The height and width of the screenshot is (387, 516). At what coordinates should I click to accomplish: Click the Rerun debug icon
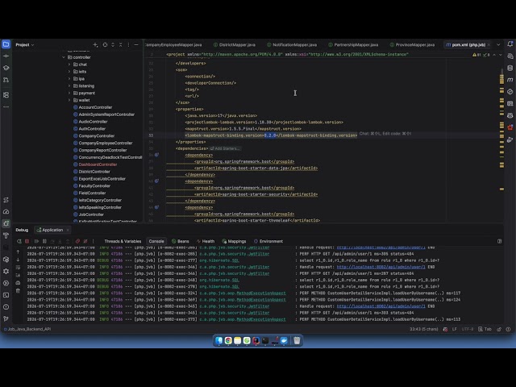(x=19, y=241)
